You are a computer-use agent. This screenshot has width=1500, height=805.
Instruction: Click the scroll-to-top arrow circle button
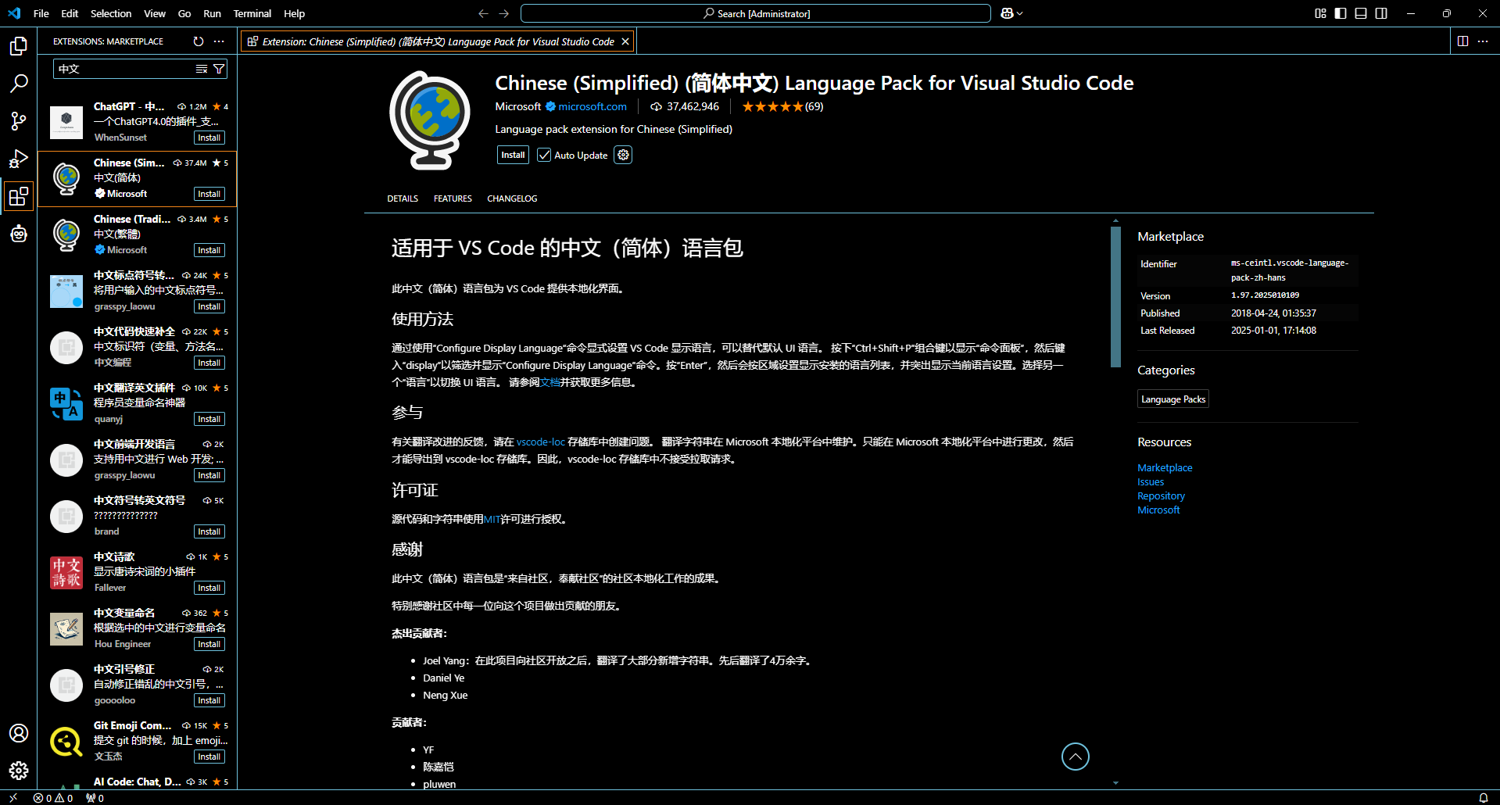[x=1075, y=756]
